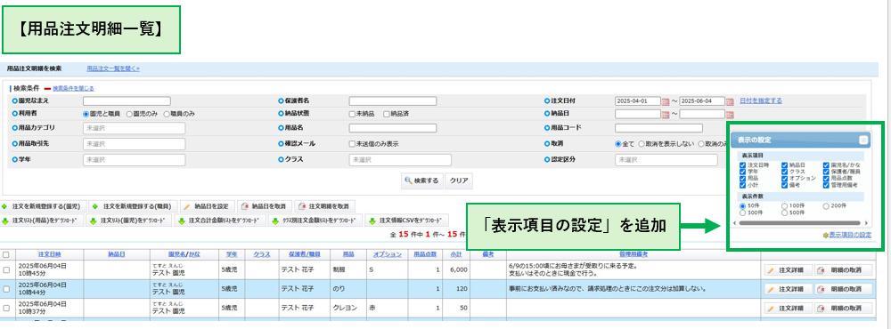
Task: Download 注文情報CSV file
Action: point(406,221)
